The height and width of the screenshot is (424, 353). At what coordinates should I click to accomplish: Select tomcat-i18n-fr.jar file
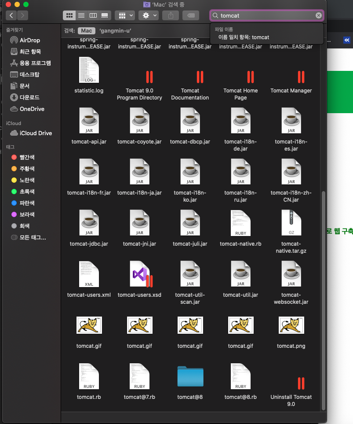click(89, 172)
